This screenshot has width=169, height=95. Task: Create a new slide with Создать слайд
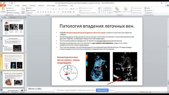point(23,11)
